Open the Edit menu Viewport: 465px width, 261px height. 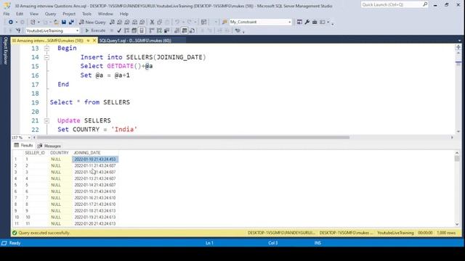[20, 14]
